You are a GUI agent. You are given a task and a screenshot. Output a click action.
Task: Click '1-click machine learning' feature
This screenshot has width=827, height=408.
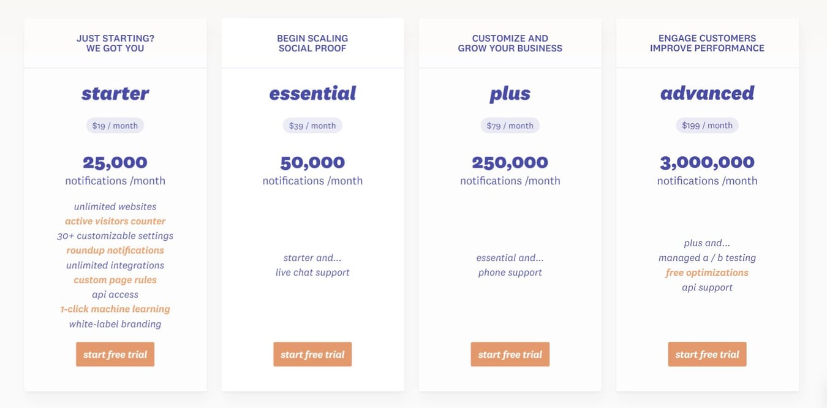tap(115, 309)
